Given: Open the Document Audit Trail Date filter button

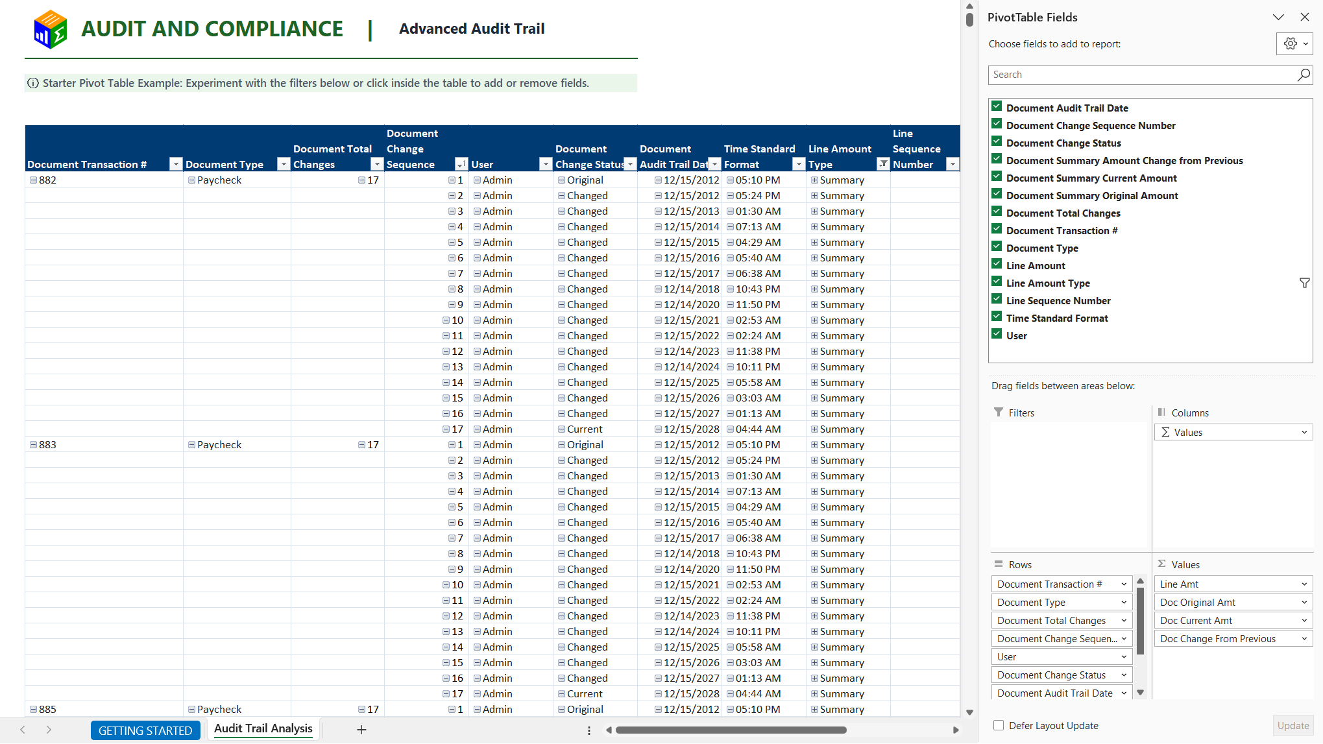Looking at the screenshot, I should [x=714, y=164].
